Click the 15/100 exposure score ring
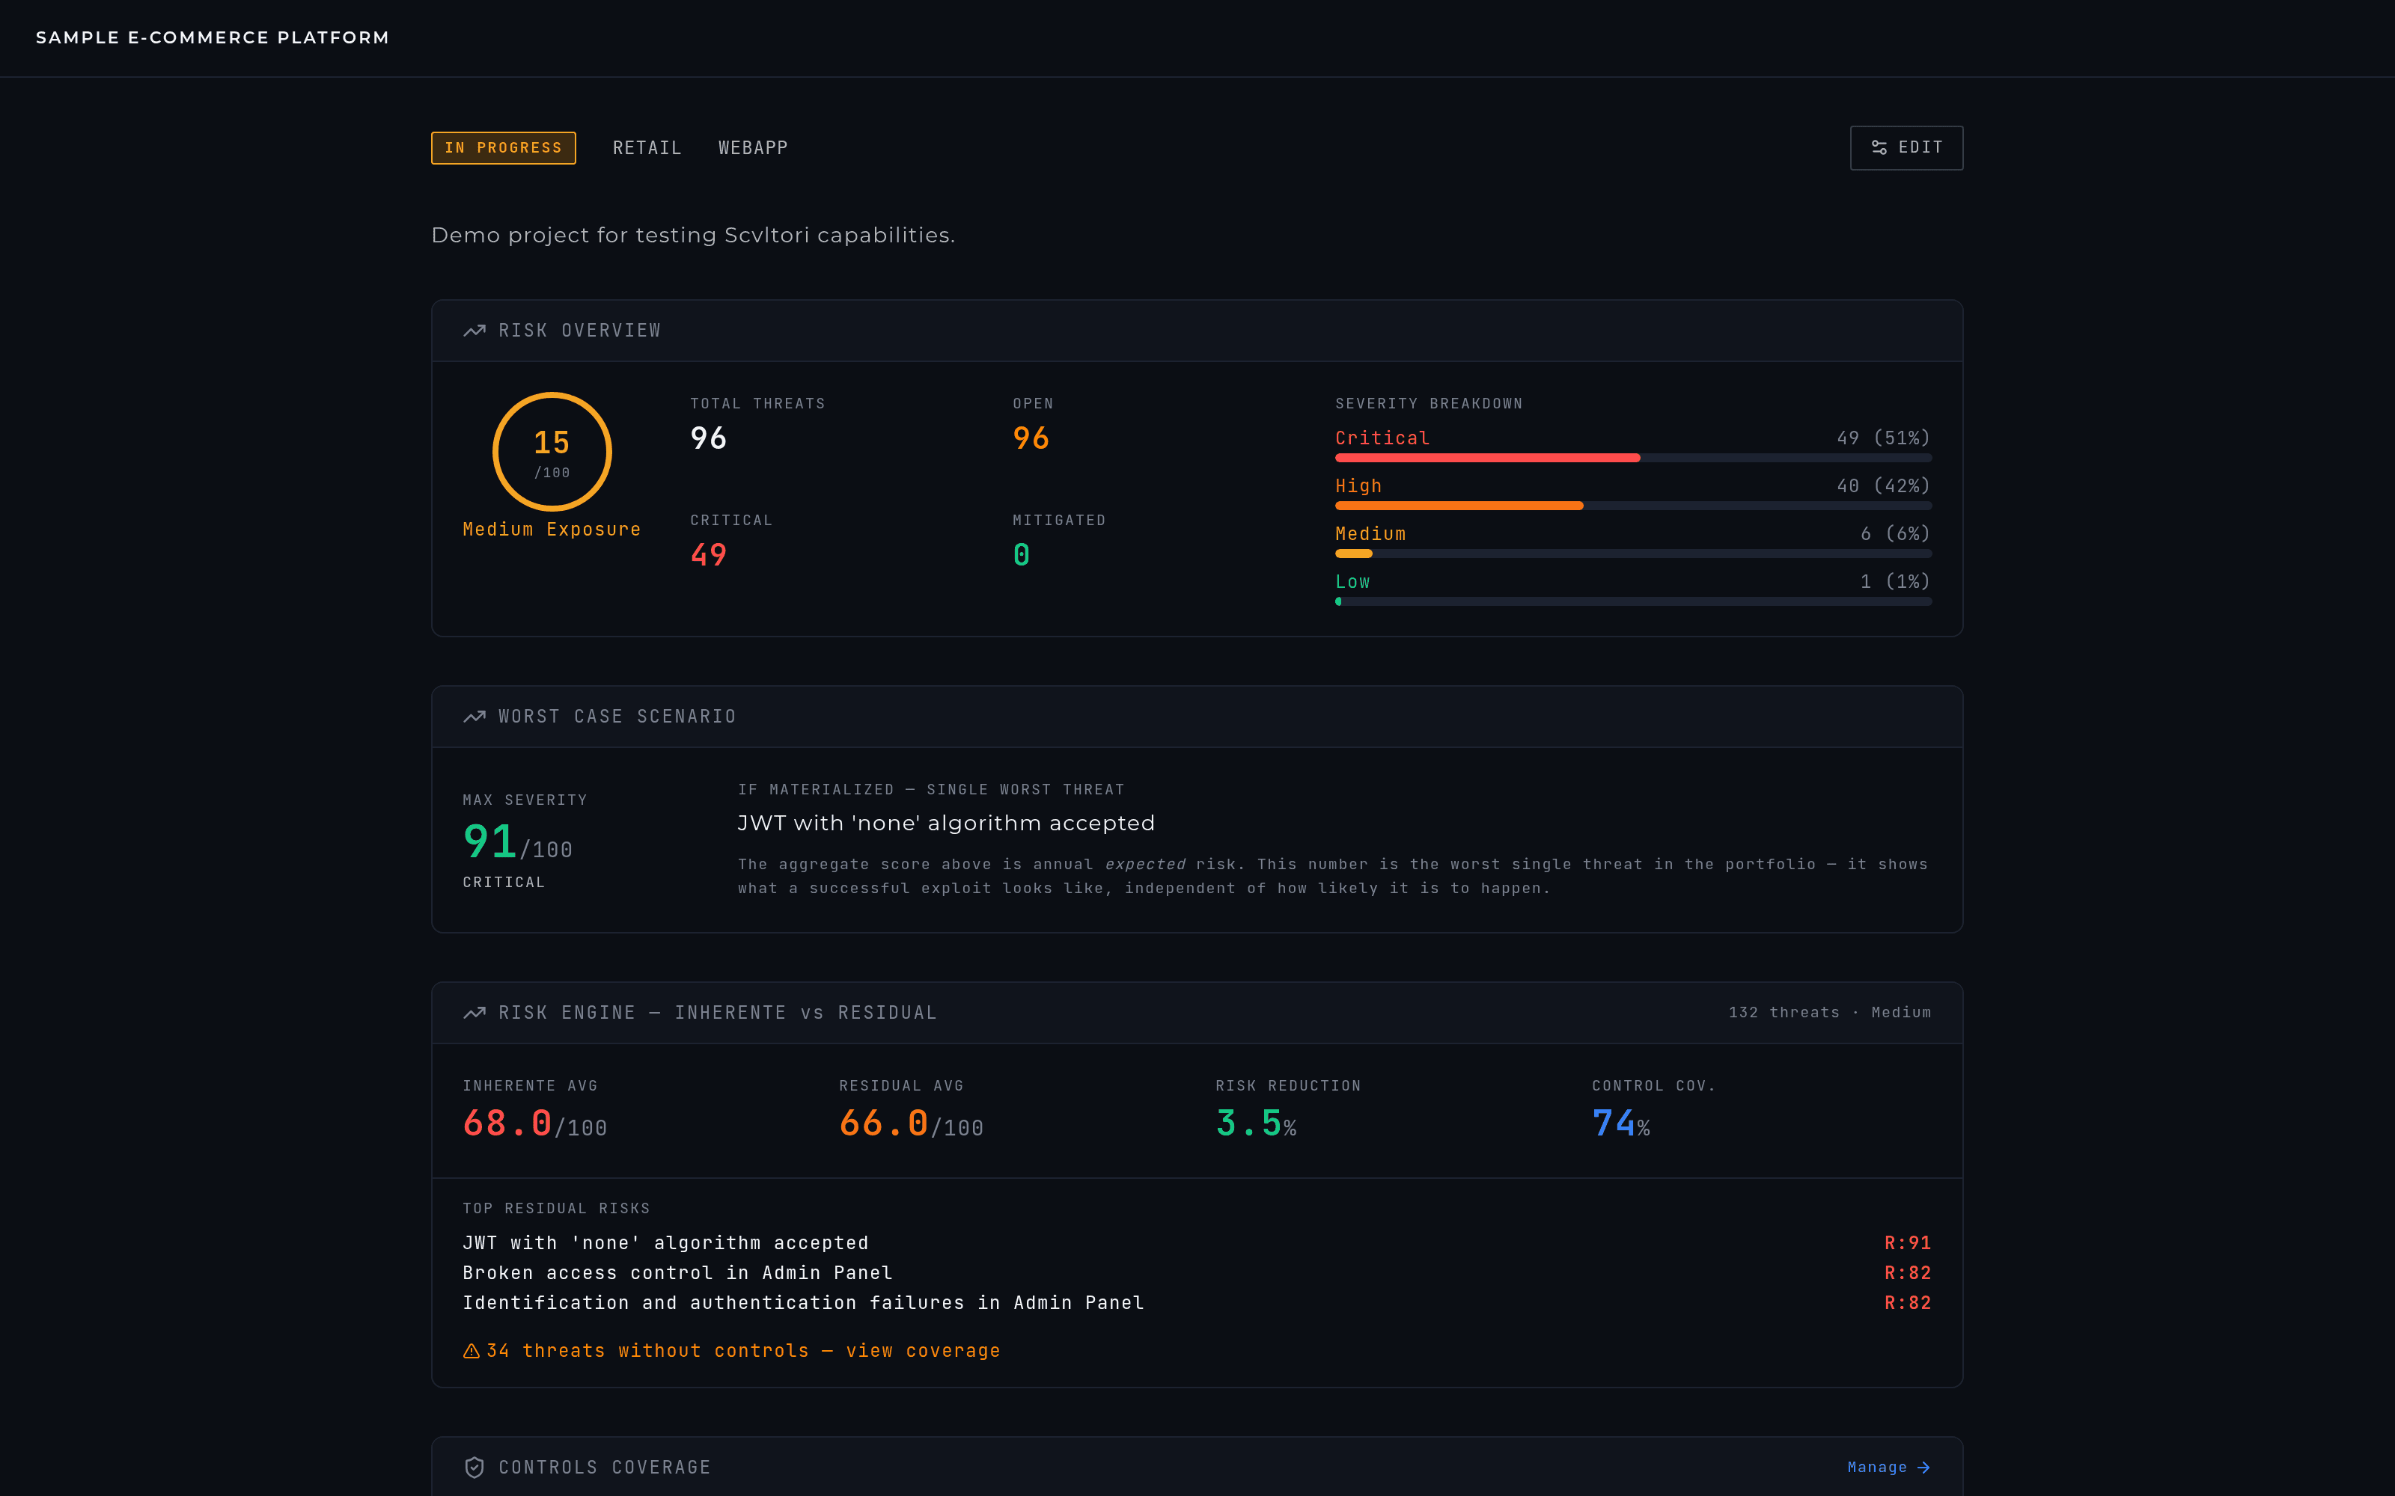The width and height of the screenshot is (2395, 1496). [x=552, y=451]
